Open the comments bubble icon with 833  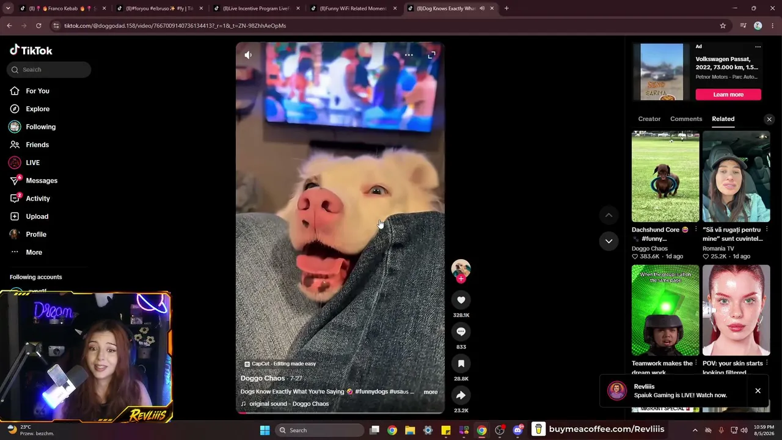[461, 331]
